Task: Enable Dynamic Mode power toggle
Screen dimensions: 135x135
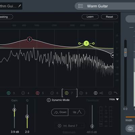Action: tap(49, 100)
